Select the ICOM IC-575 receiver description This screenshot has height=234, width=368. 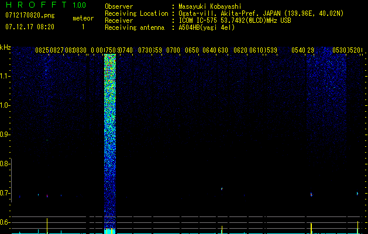235,20
